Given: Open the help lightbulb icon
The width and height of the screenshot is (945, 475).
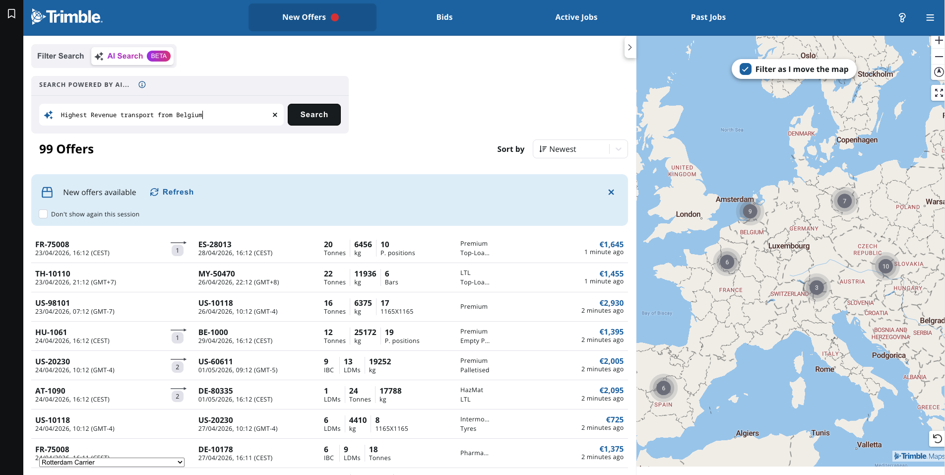Looking at the screenshot, I should point(902,17).
